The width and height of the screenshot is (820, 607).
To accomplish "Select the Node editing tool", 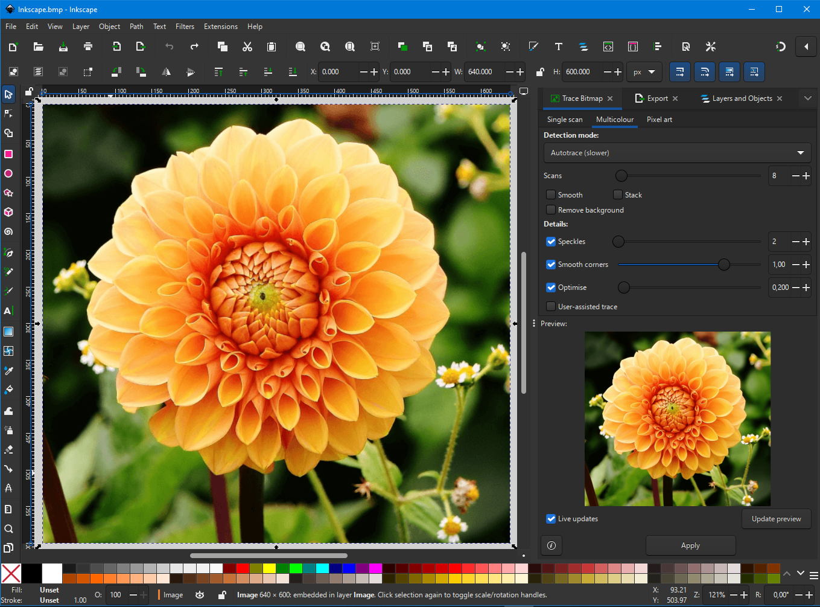I will click(9, 114).
